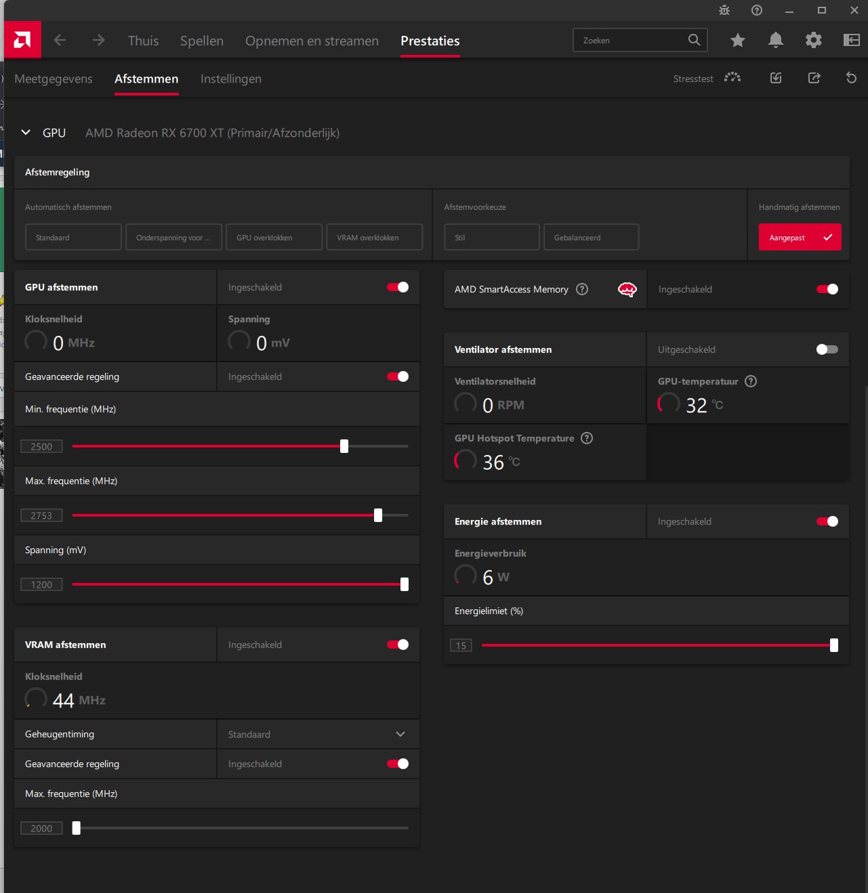
Task: Click VRAM Max. frequentie value box 2000
Action: point(41,828)
